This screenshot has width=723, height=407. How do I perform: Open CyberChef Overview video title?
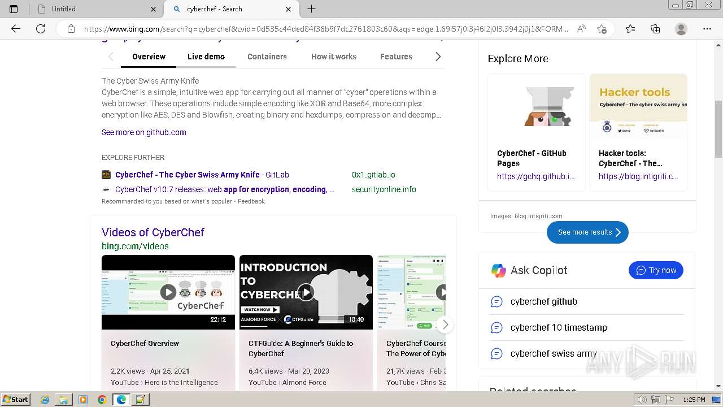[145, 343]
